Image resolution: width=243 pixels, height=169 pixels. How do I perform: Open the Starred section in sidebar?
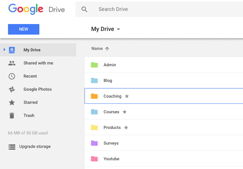(x=31, y=102)
